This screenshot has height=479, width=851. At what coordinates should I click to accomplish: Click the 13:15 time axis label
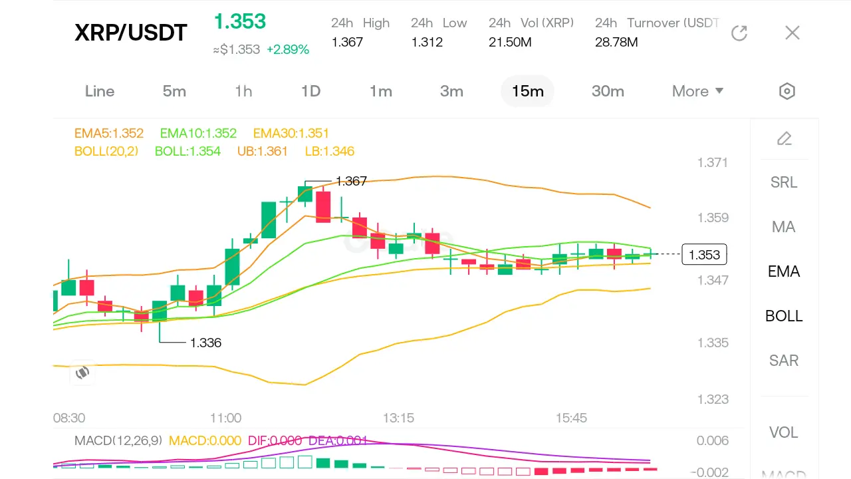(398, 418)
